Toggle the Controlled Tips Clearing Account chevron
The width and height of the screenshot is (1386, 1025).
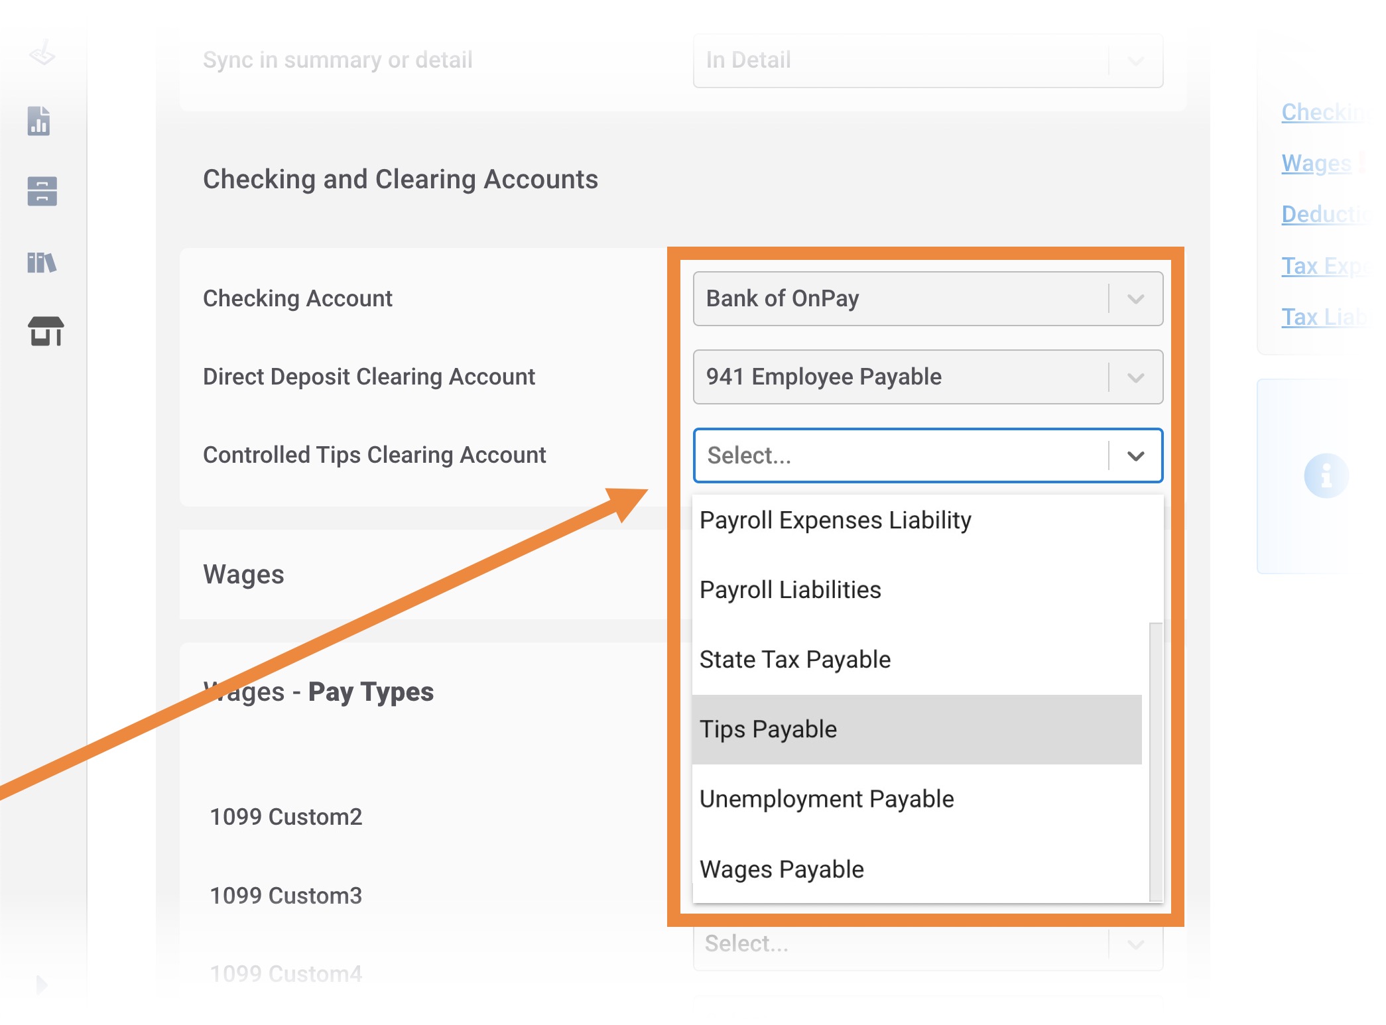1135,456
